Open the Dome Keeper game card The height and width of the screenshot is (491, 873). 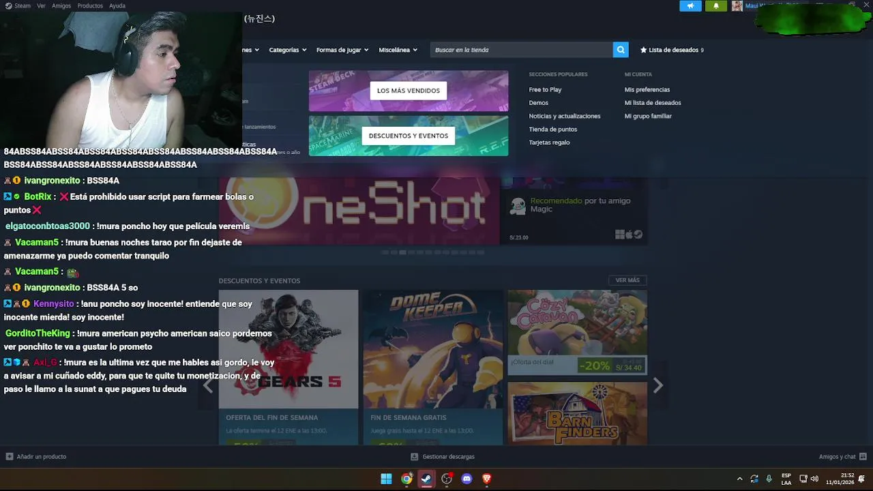[433, 367]
